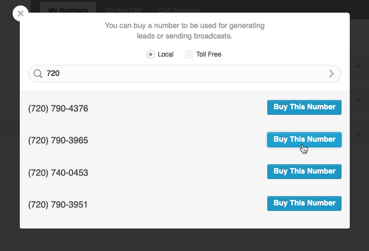The height and width of the screenshot is (251, 369).
Task: Buy the number (720) 790-3951
Action: point(304,203)
